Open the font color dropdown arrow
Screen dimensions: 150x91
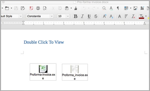146,16
